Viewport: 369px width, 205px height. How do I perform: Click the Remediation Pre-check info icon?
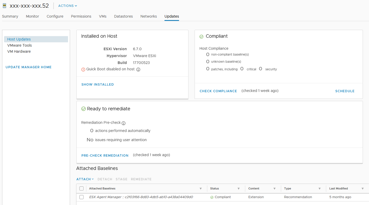click(123, 123)
